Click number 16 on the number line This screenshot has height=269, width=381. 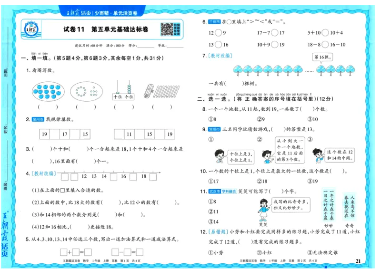pos(123,176)
